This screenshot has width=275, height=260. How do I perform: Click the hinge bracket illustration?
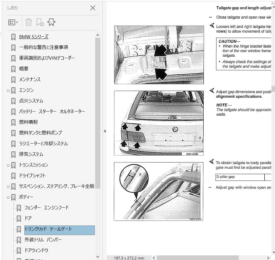159,55
